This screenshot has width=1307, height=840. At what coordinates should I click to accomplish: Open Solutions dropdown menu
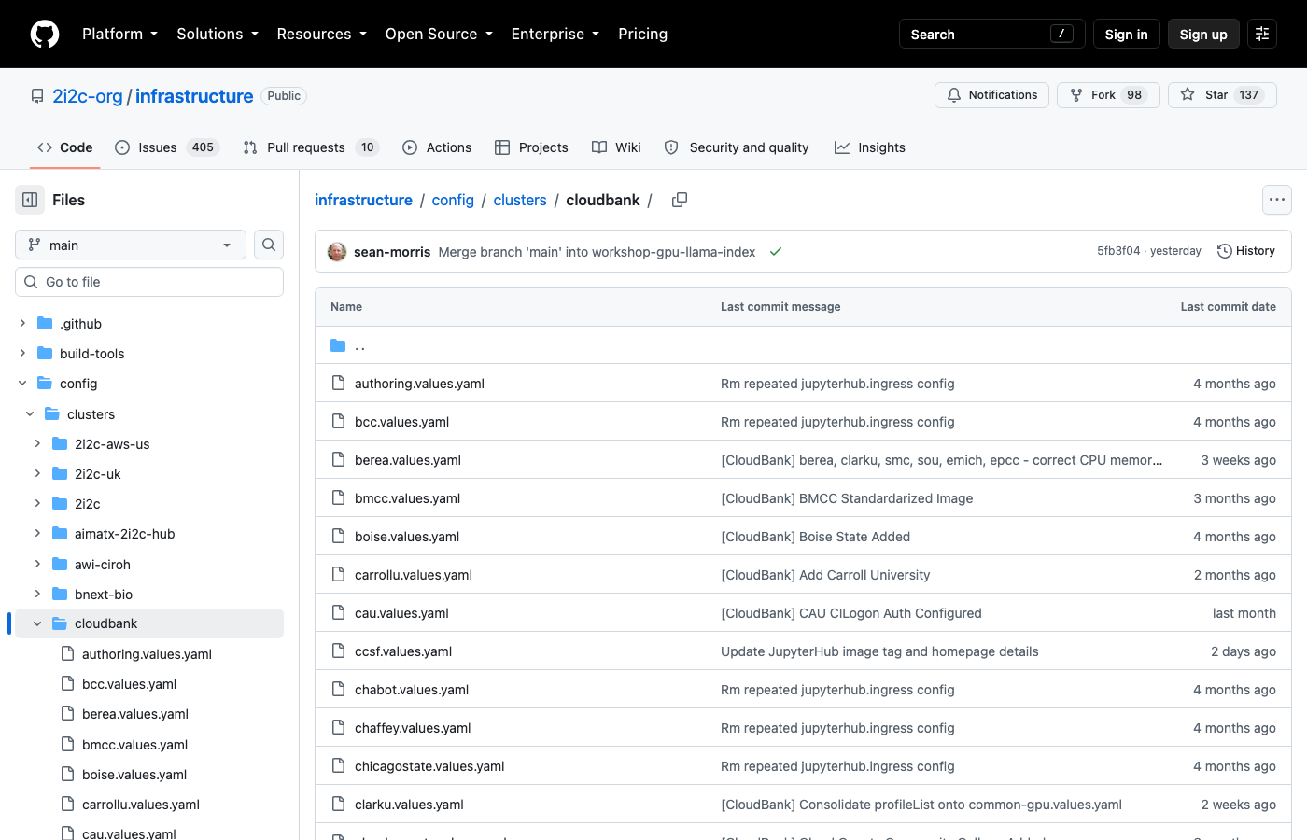click(218, 35)
